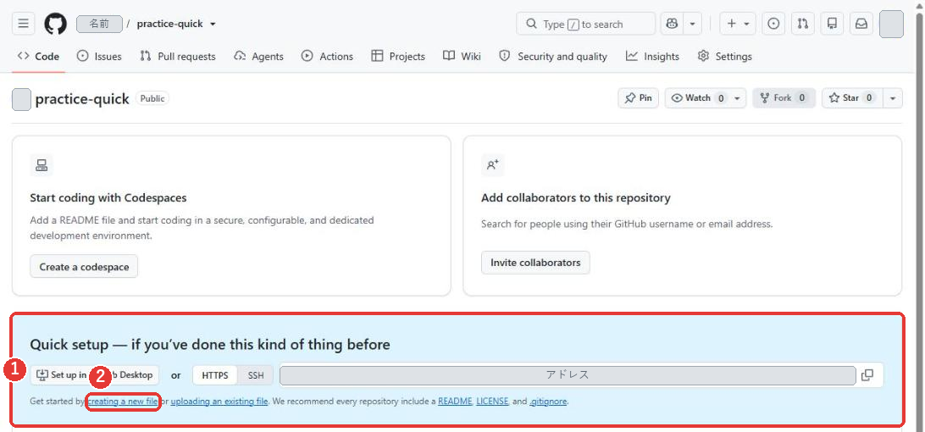Go to GitHub home via Octocat logo
Image resolution: width=925 pixels, height=432 pixels.
point(55,24)
